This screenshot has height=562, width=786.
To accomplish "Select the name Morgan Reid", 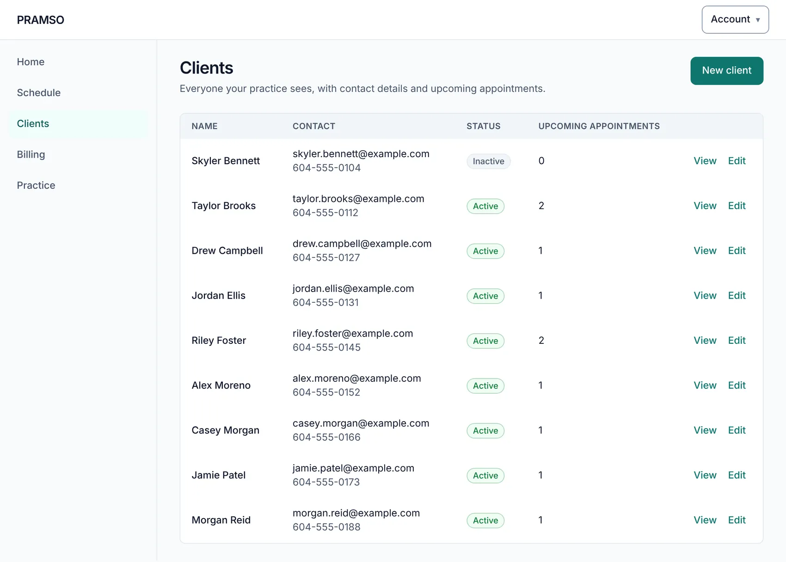I will coord(221,519).
